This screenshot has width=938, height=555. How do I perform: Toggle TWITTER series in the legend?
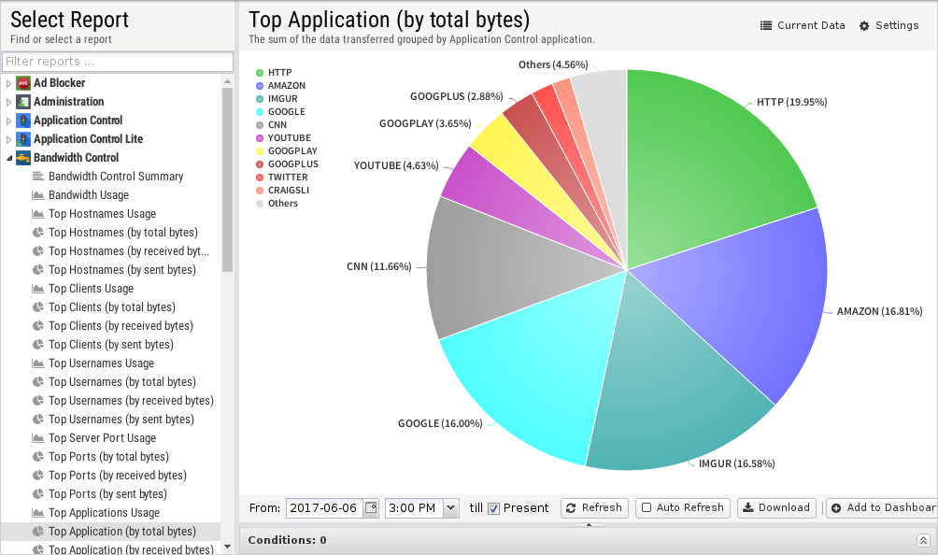pyautogui.click(x=282, y=177)
